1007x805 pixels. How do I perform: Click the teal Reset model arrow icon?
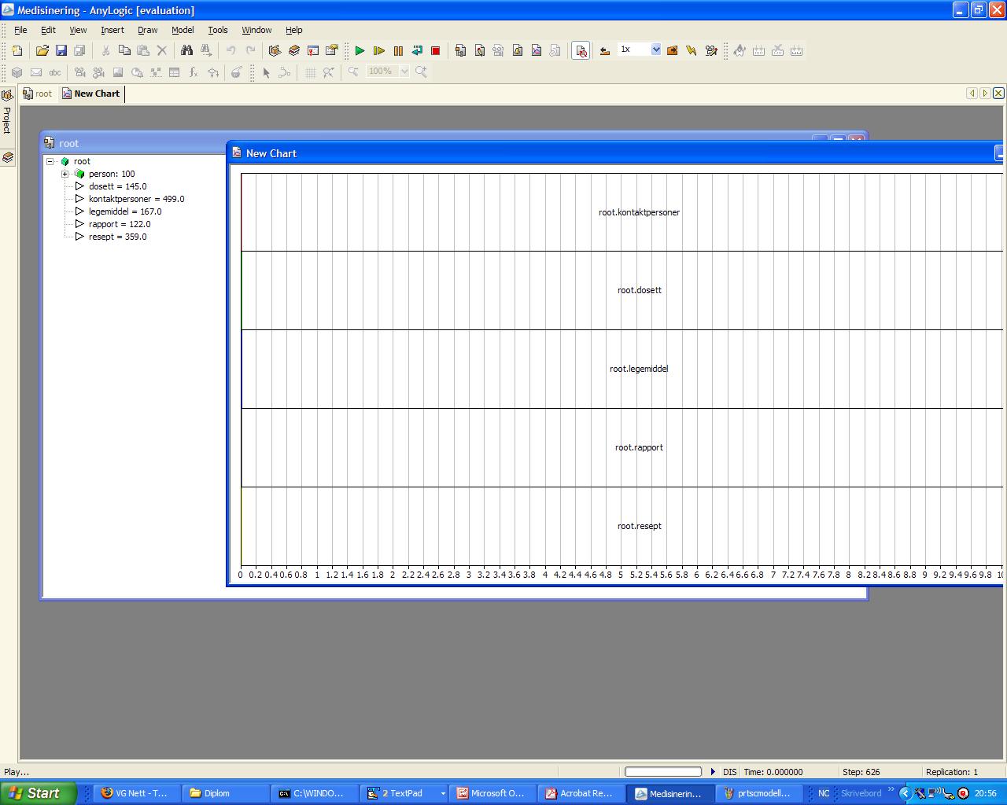point(417,50)
